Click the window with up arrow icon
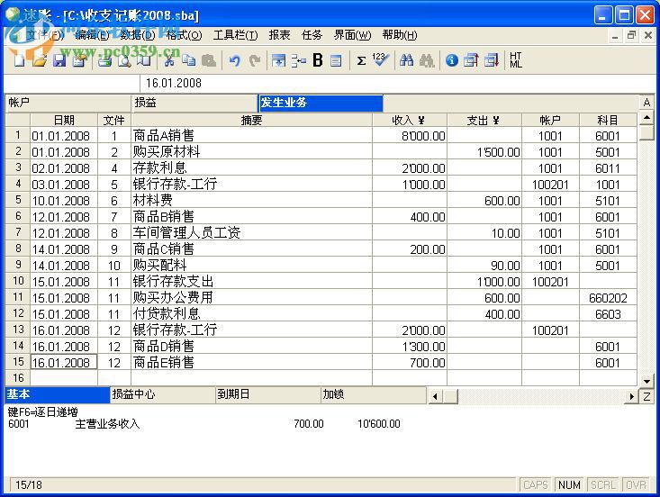Image resolution: width=660 pixels, height=497 pixels. (471, 60)
